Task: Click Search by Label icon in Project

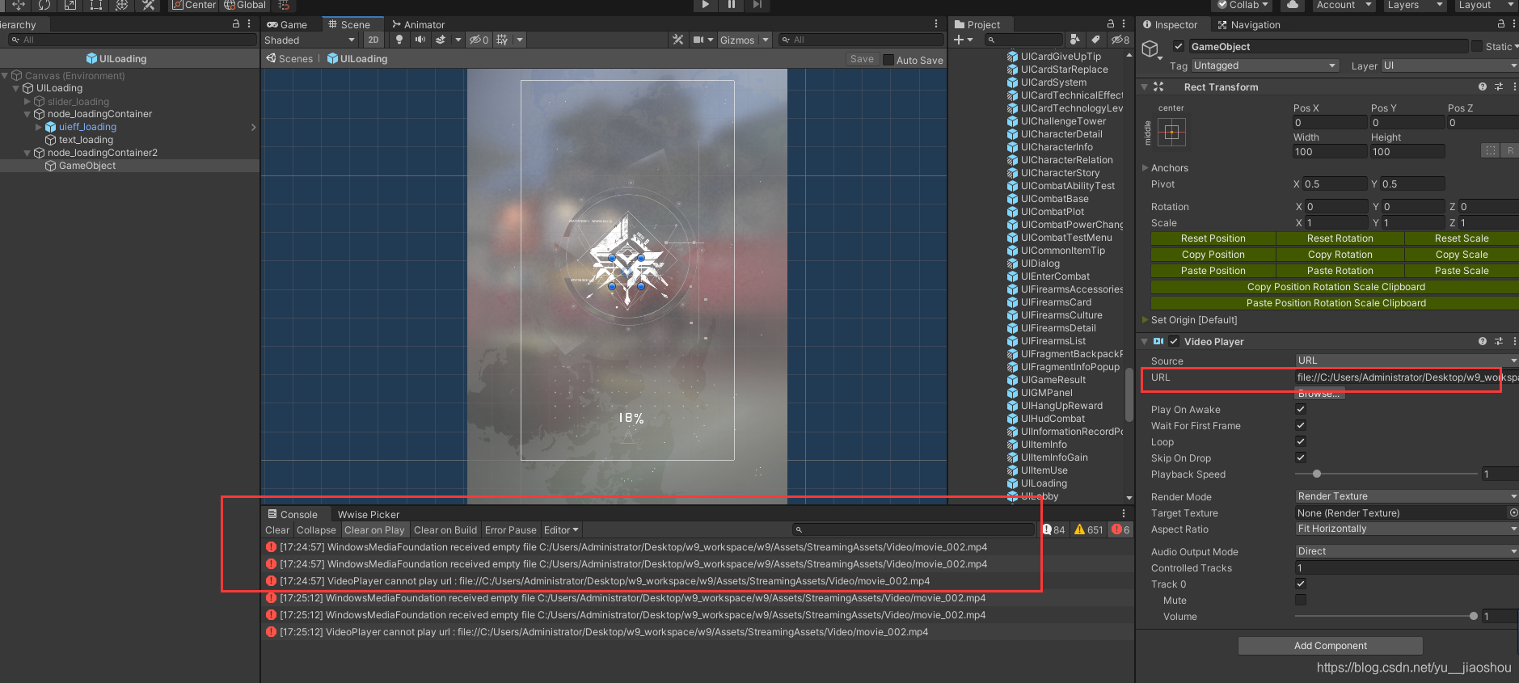Action: pos(1095,40)
